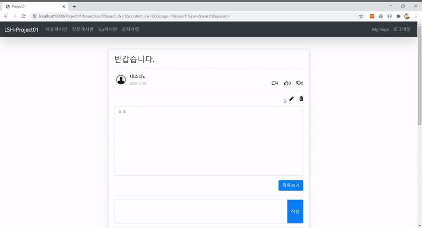Minimize the browser window
Image resolution: width=422 pixels, height=228 pixels.
click(390, 6)
